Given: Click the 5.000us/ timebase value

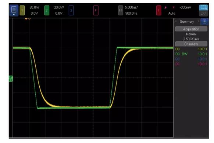Looking at the screenshot, I should coord(131,7).
